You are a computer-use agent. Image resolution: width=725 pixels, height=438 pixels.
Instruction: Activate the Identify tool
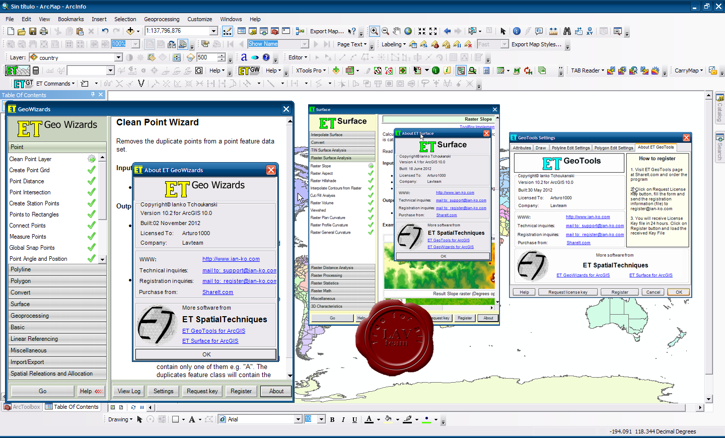coord(517,31)
